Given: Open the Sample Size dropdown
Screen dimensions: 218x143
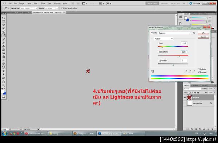Looking at the screenshot, I should pos(29,8).
